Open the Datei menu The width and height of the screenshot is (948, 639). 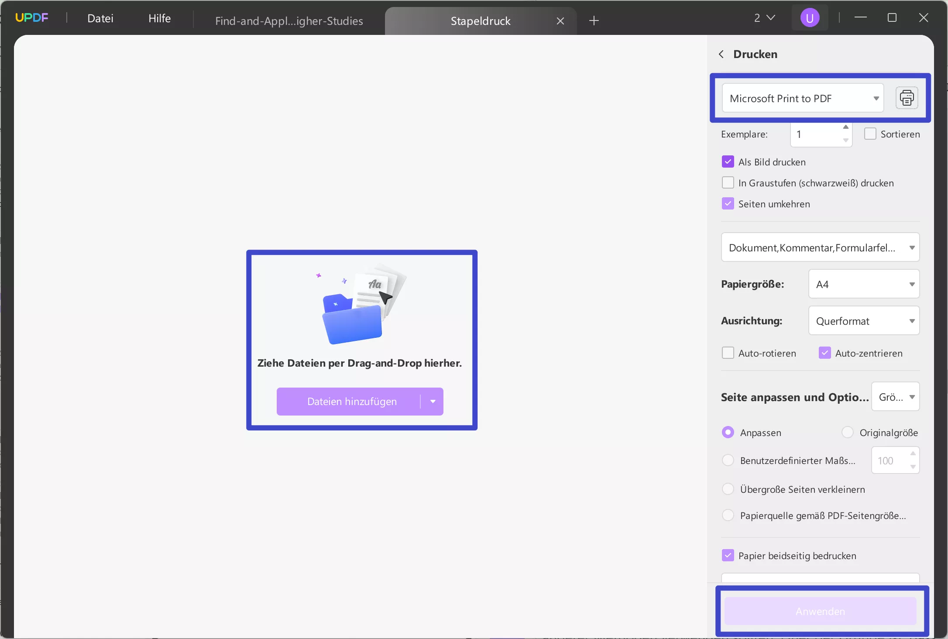pos(100,18)
